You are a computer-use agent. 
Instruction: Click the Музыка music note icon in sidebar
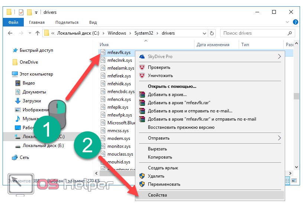coord(17,119)
